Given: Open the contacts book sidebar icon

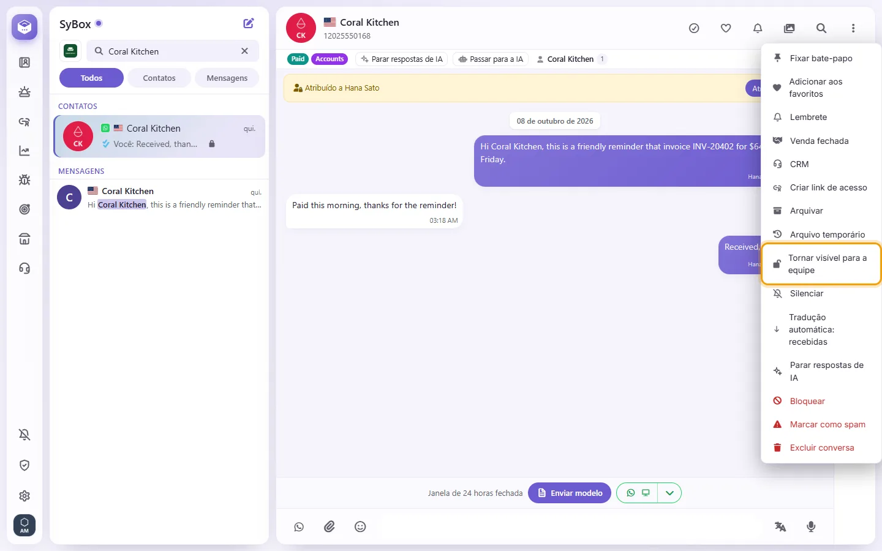Looking at the screenshot, I should coord(24,62).
